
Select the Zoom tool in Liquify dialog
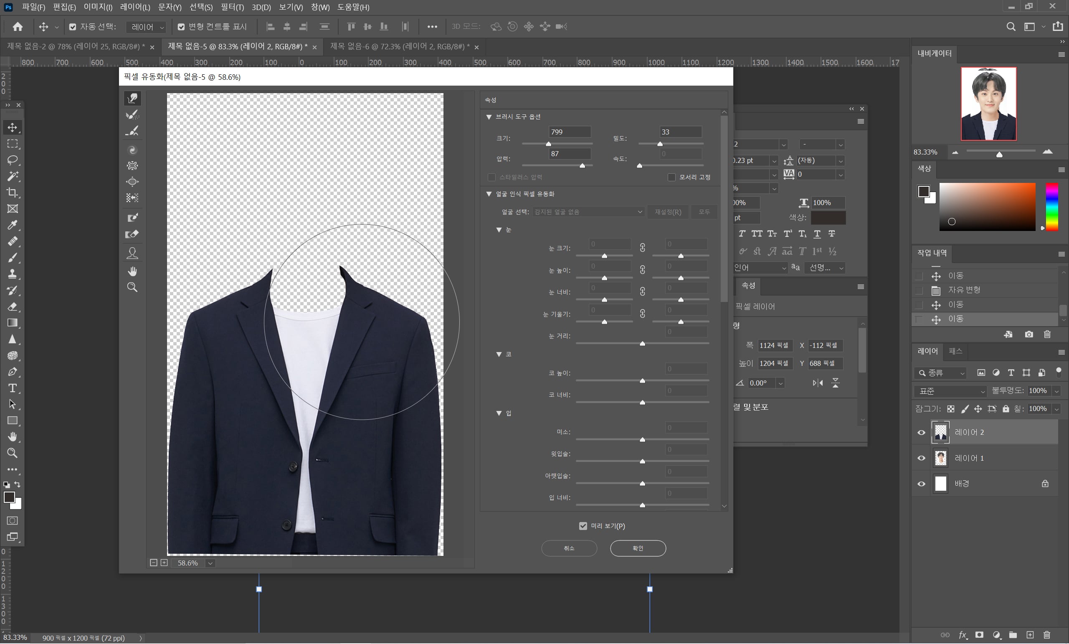132,287
